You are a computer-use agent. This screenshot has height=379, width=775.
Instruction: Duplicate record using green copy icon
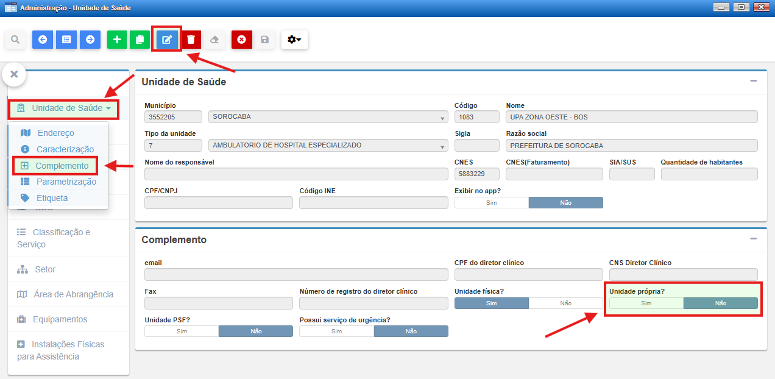pos(140,40)
